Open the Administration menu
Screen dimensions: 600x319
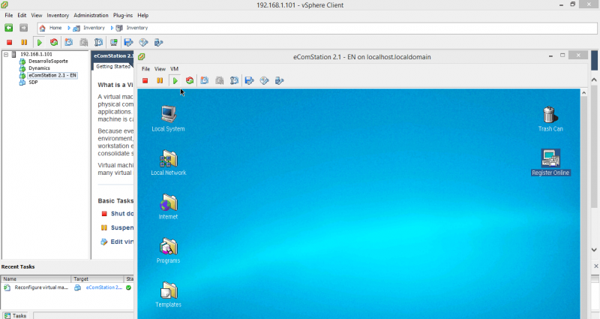pos(91,15)
